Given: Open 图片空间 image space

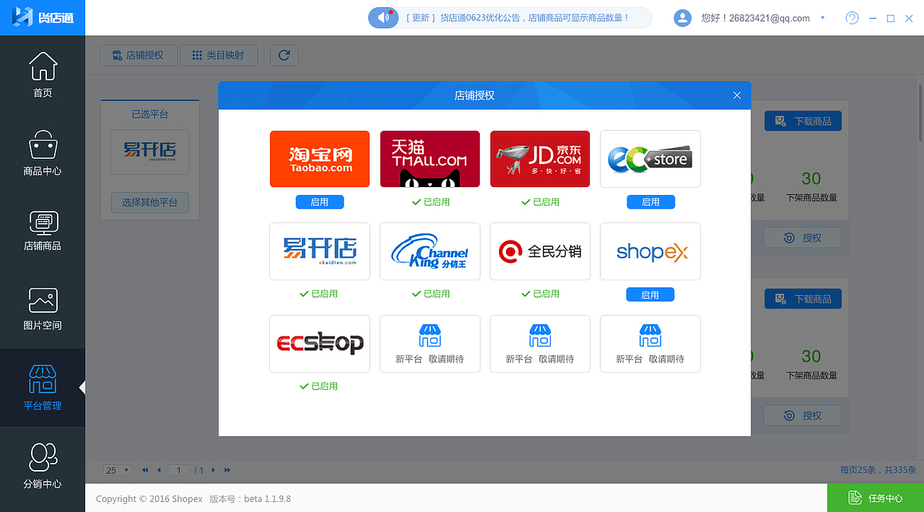Looking at the screenshot, I should (43, 309).
